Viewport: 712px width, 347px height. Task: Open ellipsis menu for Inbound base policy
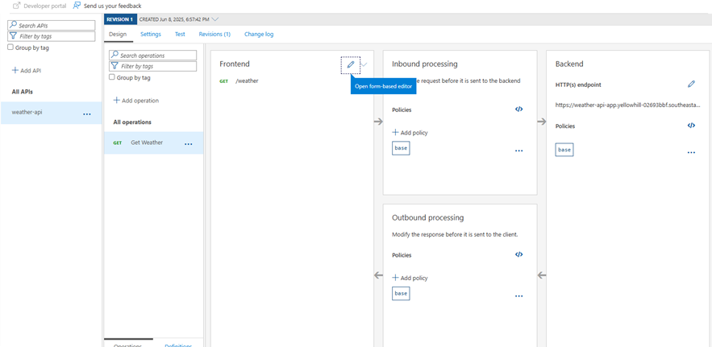pos(519,151)
